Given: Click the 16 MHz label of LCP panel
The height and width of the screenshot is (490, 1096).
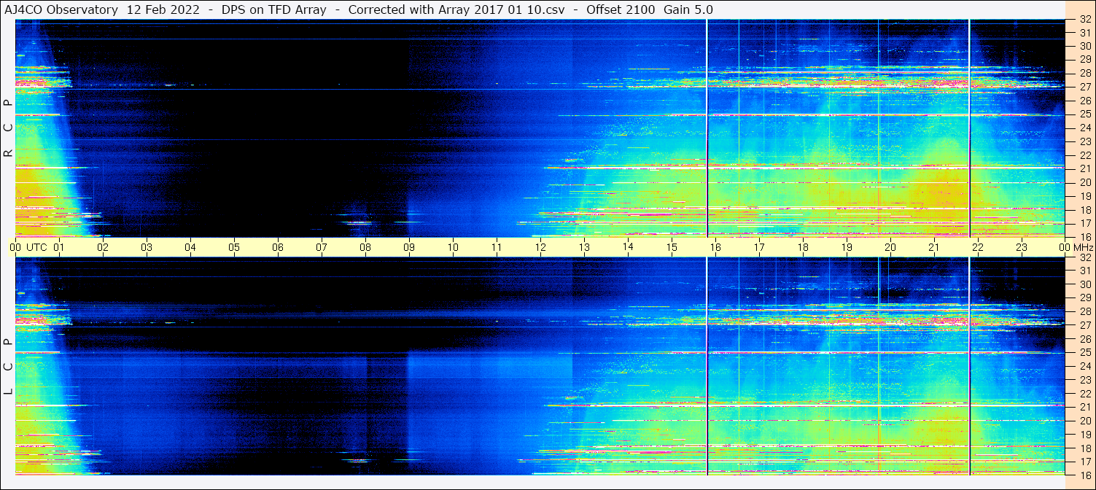Looking at the screenshot, I should coord(1084,475).
